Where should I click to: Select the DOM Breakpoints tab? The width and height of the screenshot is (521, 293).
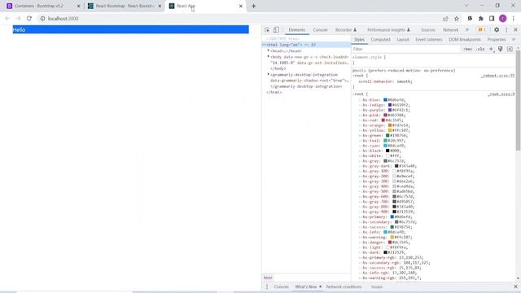[465, 40]
